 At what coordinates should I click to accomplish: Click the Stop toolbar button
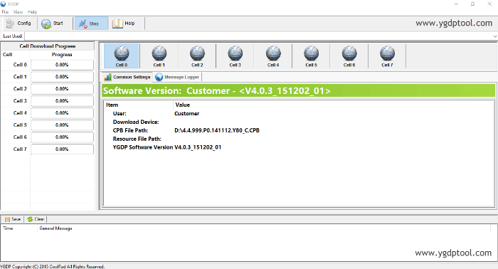pyautogui.click(x=91, y=23)
